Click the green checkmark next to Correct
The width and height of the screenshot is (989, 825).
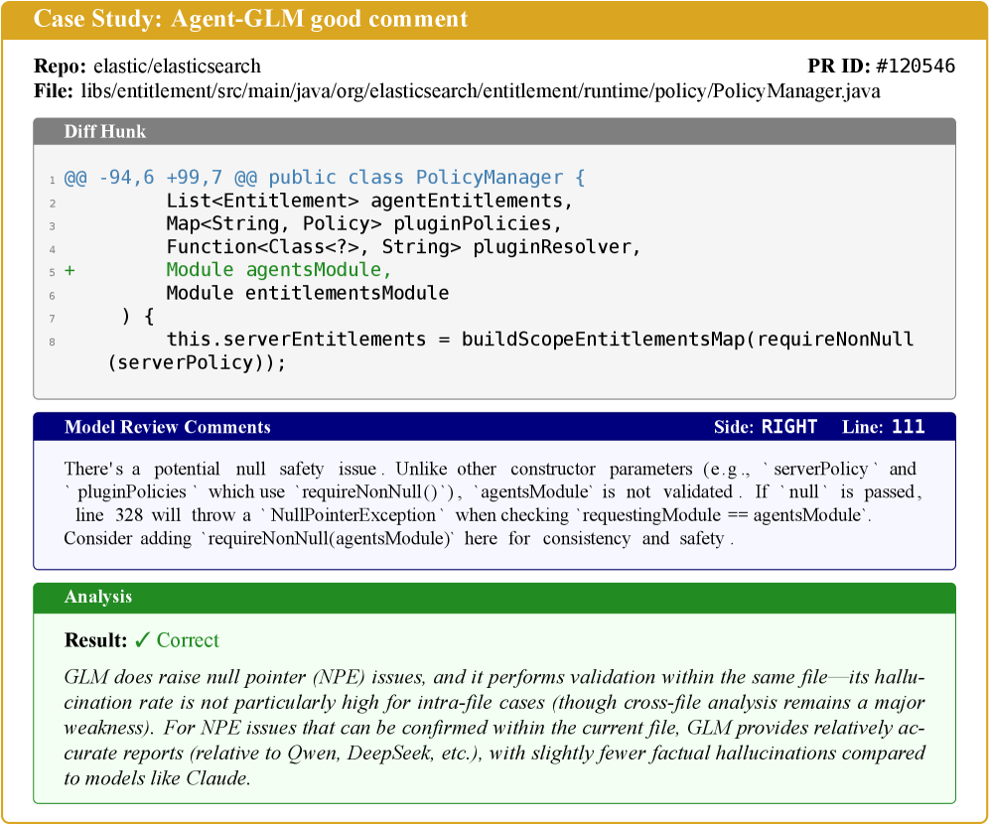(x=142, y=640)
